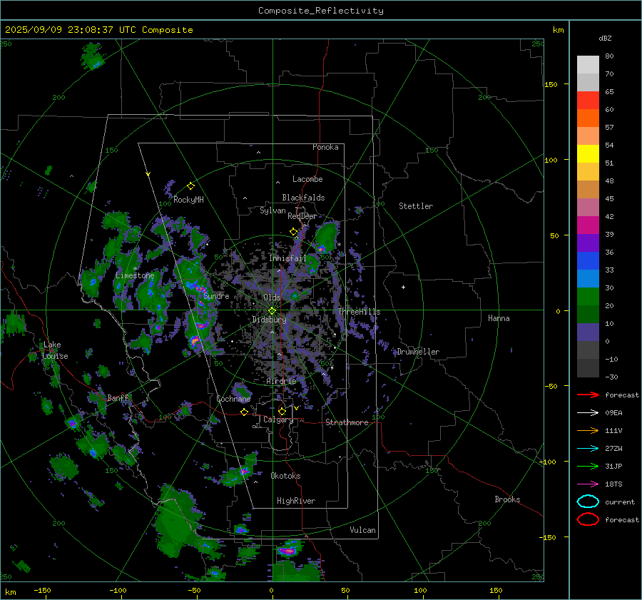
Task: Click the magenta 18TS arrow icon
Action: 588,484
